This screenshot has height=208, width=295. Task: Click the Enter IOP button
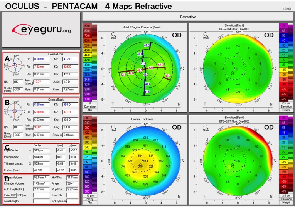tap(10, 195)
